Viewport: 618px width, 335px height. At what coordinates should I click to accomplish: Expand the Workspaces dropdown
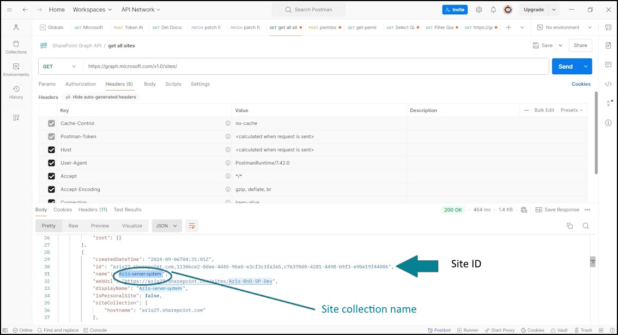[x=92, y=9]
